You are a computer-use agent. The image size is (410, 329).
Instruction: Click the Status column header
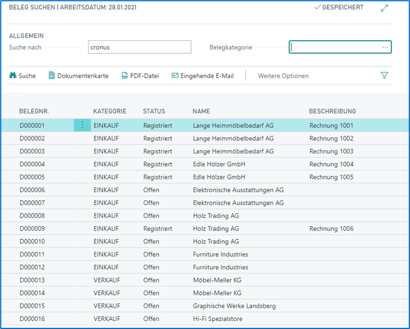coord(154,111)
